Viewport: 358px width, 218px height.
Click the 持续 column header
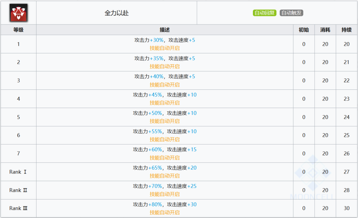(346, 30)
